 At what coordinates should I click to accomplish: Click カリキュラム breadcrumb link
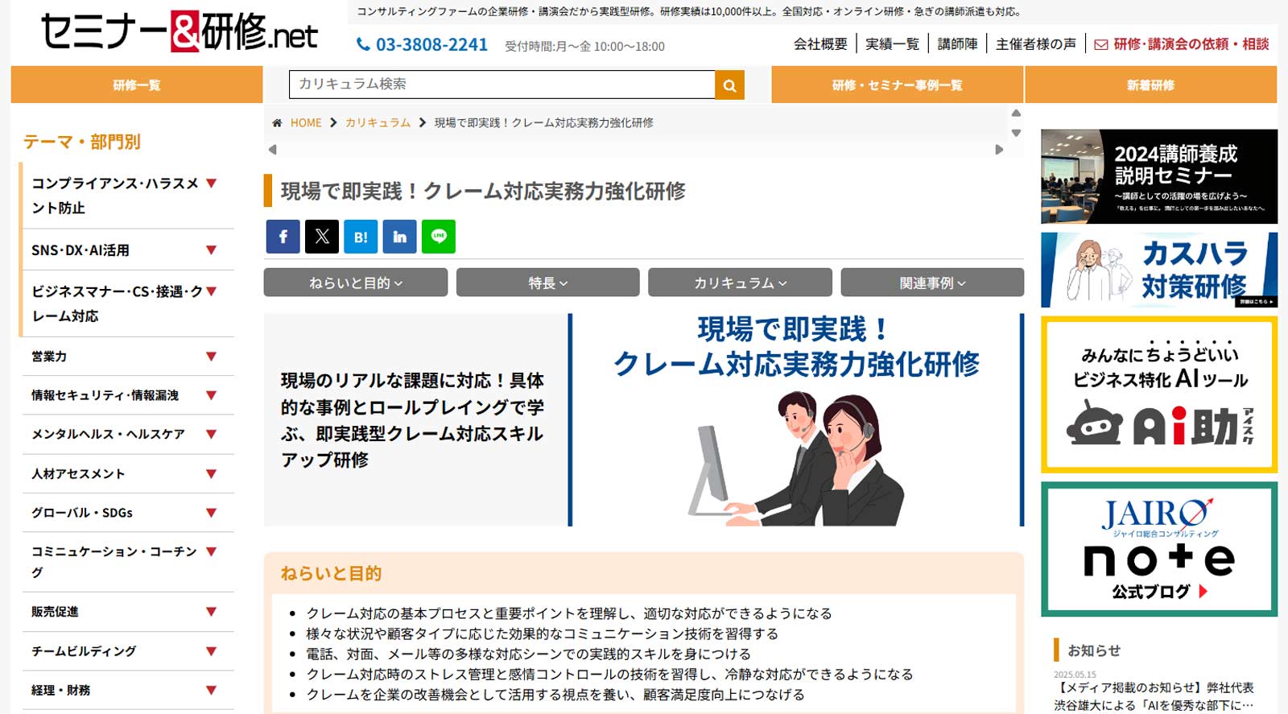click(x=378, y=123)
